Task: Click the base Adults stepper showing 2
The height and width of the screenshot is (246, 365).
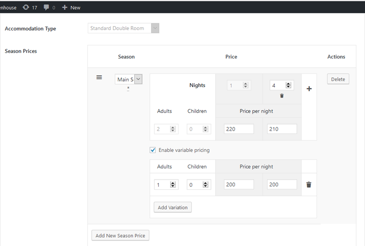Action: (166, 129)
